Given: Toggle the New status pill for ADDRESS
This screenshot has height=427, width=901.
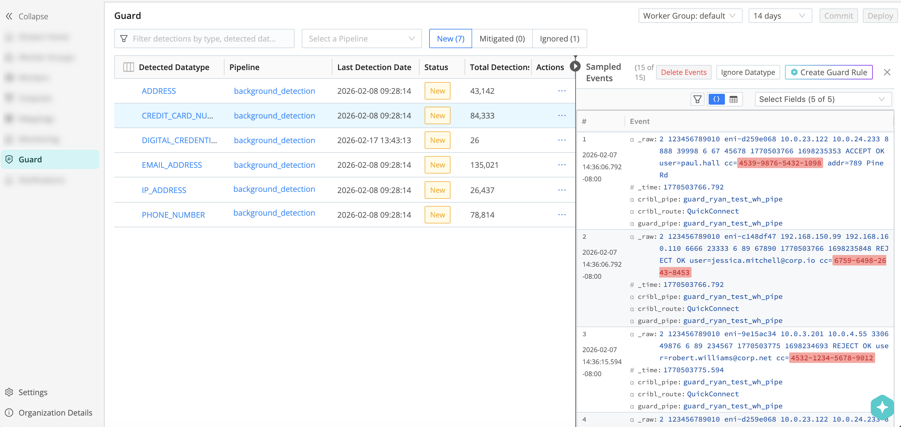Looking at the screenshot, I should 437,91.
